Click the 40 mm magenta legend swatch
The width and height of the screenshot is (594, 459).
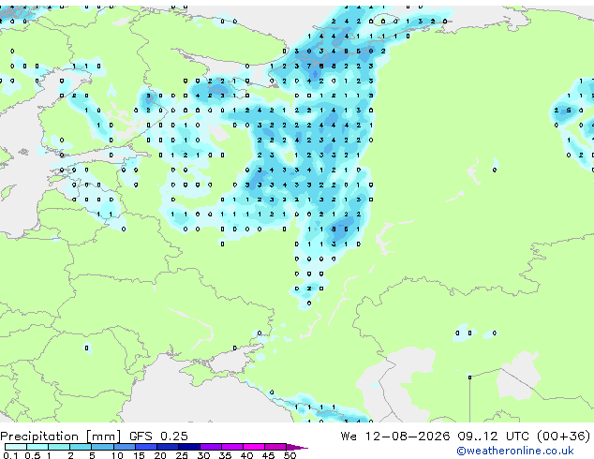[254, 447]
